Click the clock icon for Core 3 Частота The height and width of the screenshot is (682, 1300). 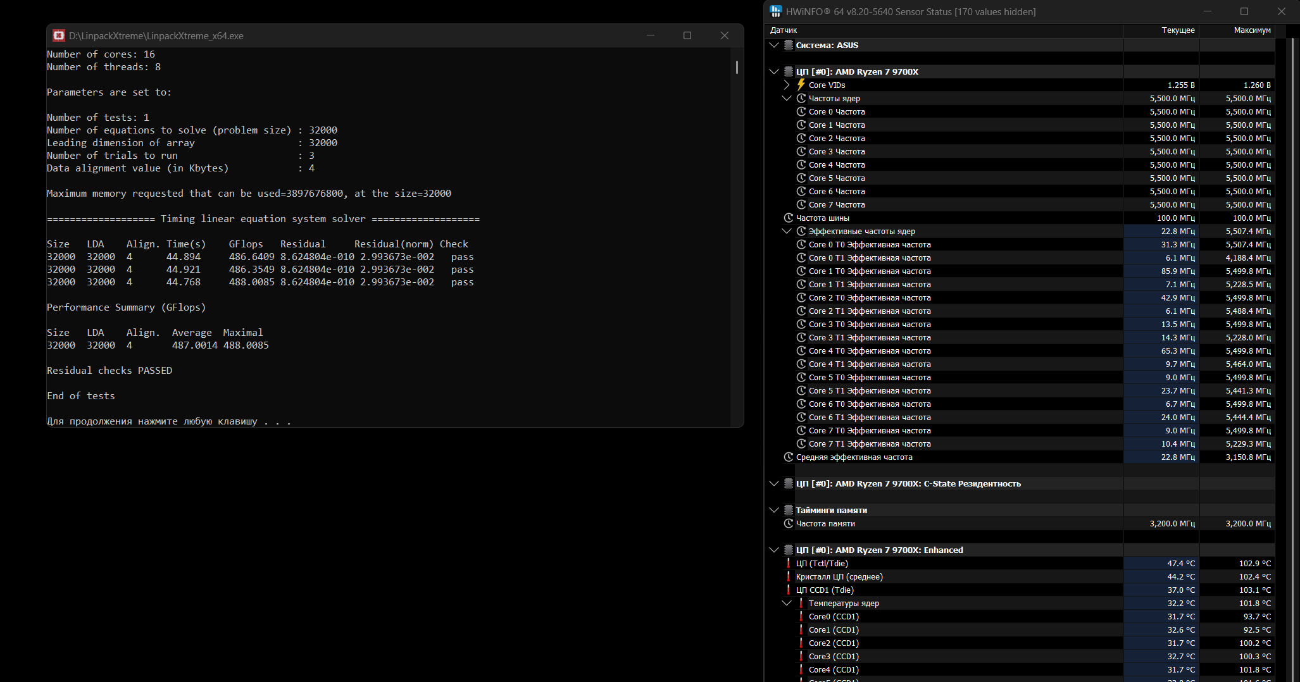(x=801, y=151)
